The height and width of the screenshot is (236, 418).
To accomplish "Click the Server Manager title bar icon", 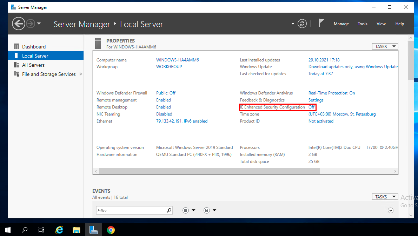I will [x=14, y=7].
